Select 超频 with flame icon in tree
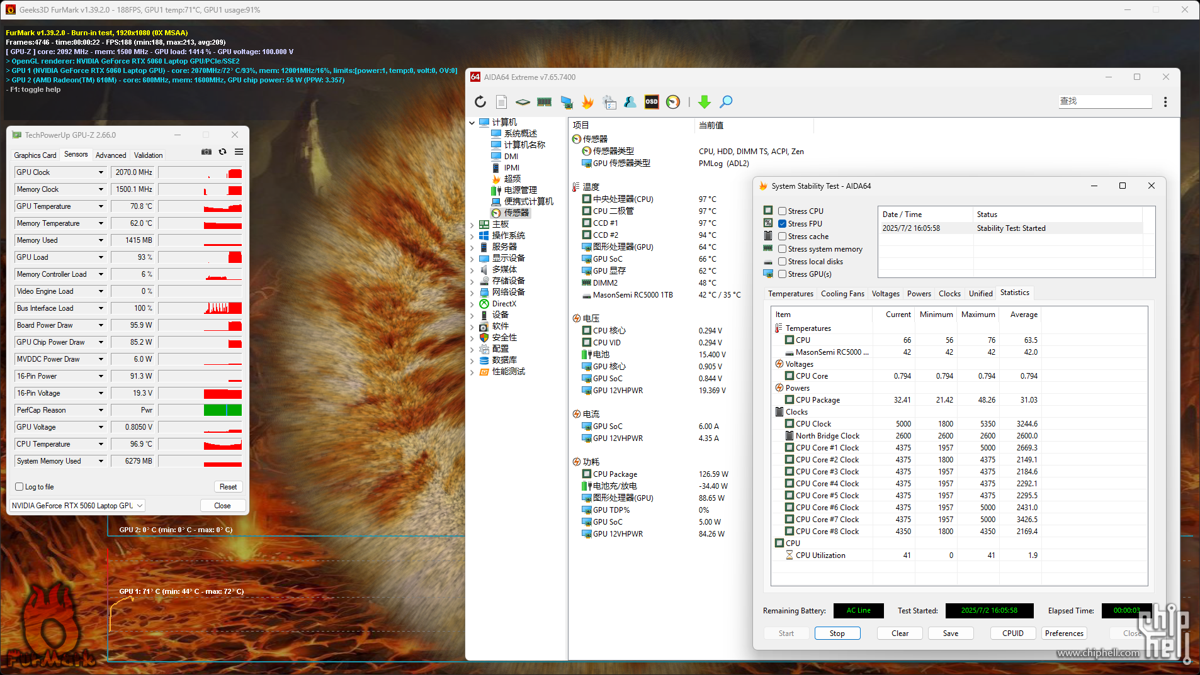This screenshot has height=675, width=1200. (512, 179)
